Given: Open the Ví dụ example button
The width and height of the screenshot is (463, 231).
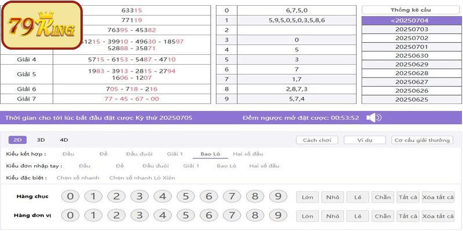Looking at the screenshot, I should [365, 140].
